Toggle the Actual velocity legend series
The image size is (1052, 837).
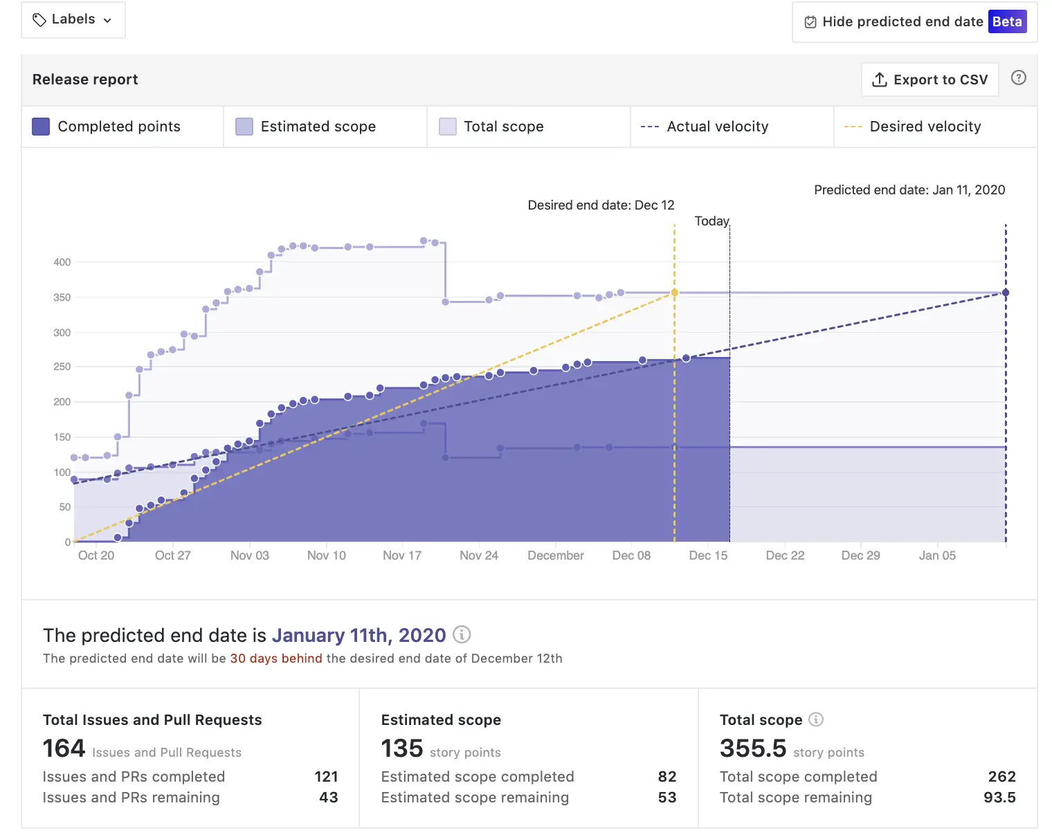click(x=732, y=127)
